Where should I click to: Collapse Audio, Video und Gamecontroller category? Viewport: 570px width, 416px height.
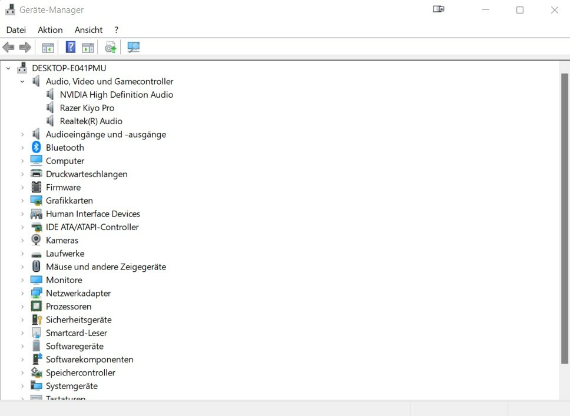pyautogui.click(x=22, y=81)
